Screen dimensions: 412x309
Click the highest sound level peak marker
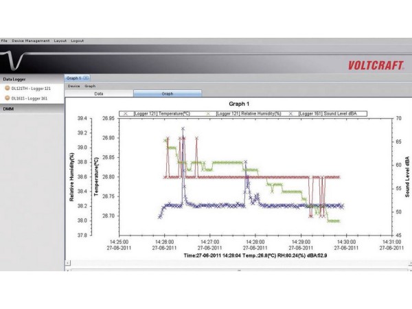pyautogui.click(x=183, y=128)
